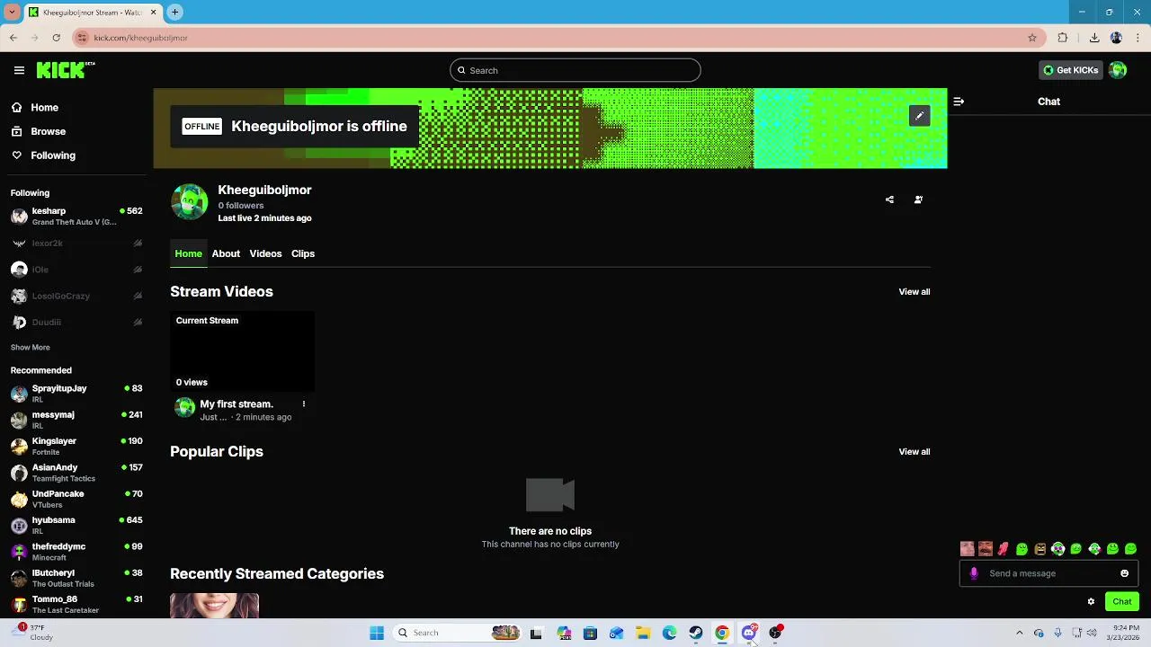Open the thefreddymc recommended channel

pos(76,552)
